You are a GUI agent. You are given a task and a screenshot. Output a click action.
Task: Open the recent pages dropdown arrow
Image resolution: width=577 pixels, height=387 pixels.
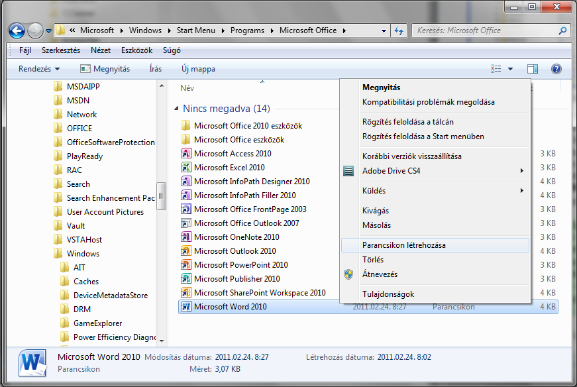point(48,31)
